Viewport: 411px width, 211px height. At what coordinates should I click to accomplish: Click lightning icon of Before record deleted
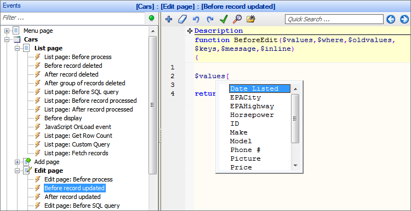38,66
